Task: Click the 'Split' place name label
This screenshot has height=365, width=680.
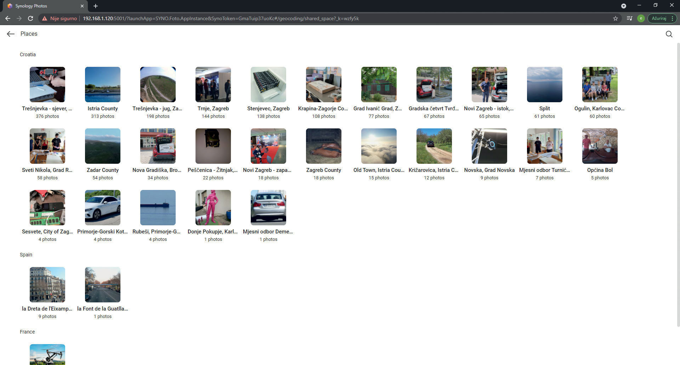Action: coord(545,109)
